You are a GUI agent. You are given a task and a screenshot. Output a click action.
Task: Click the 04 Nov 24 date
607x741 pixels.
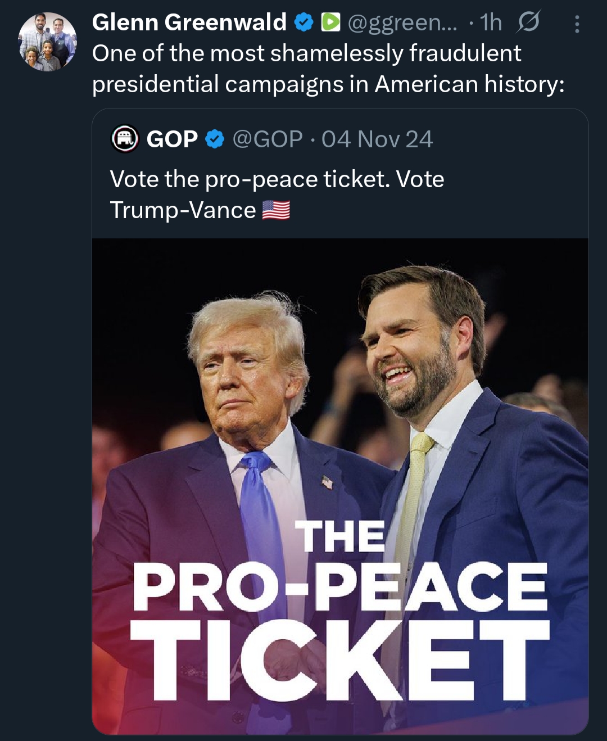point(377,139)
